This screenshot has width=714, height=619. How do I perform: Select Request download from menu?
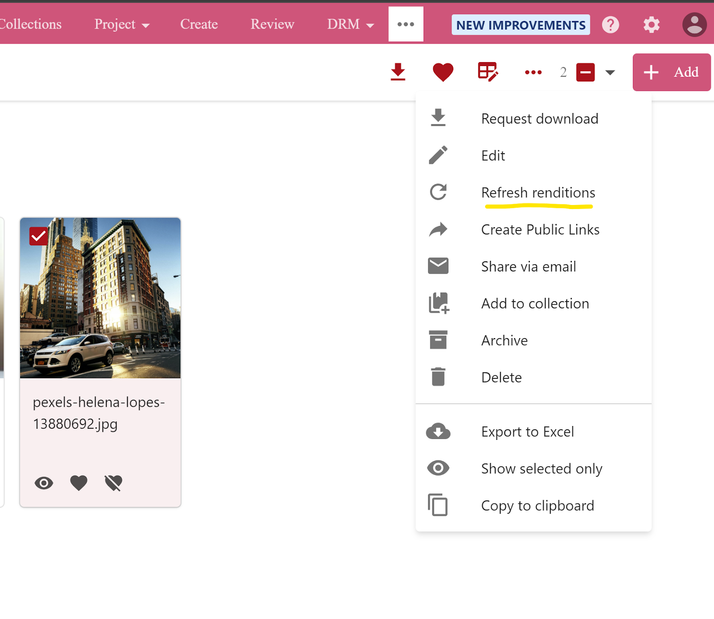pos(533,118)
